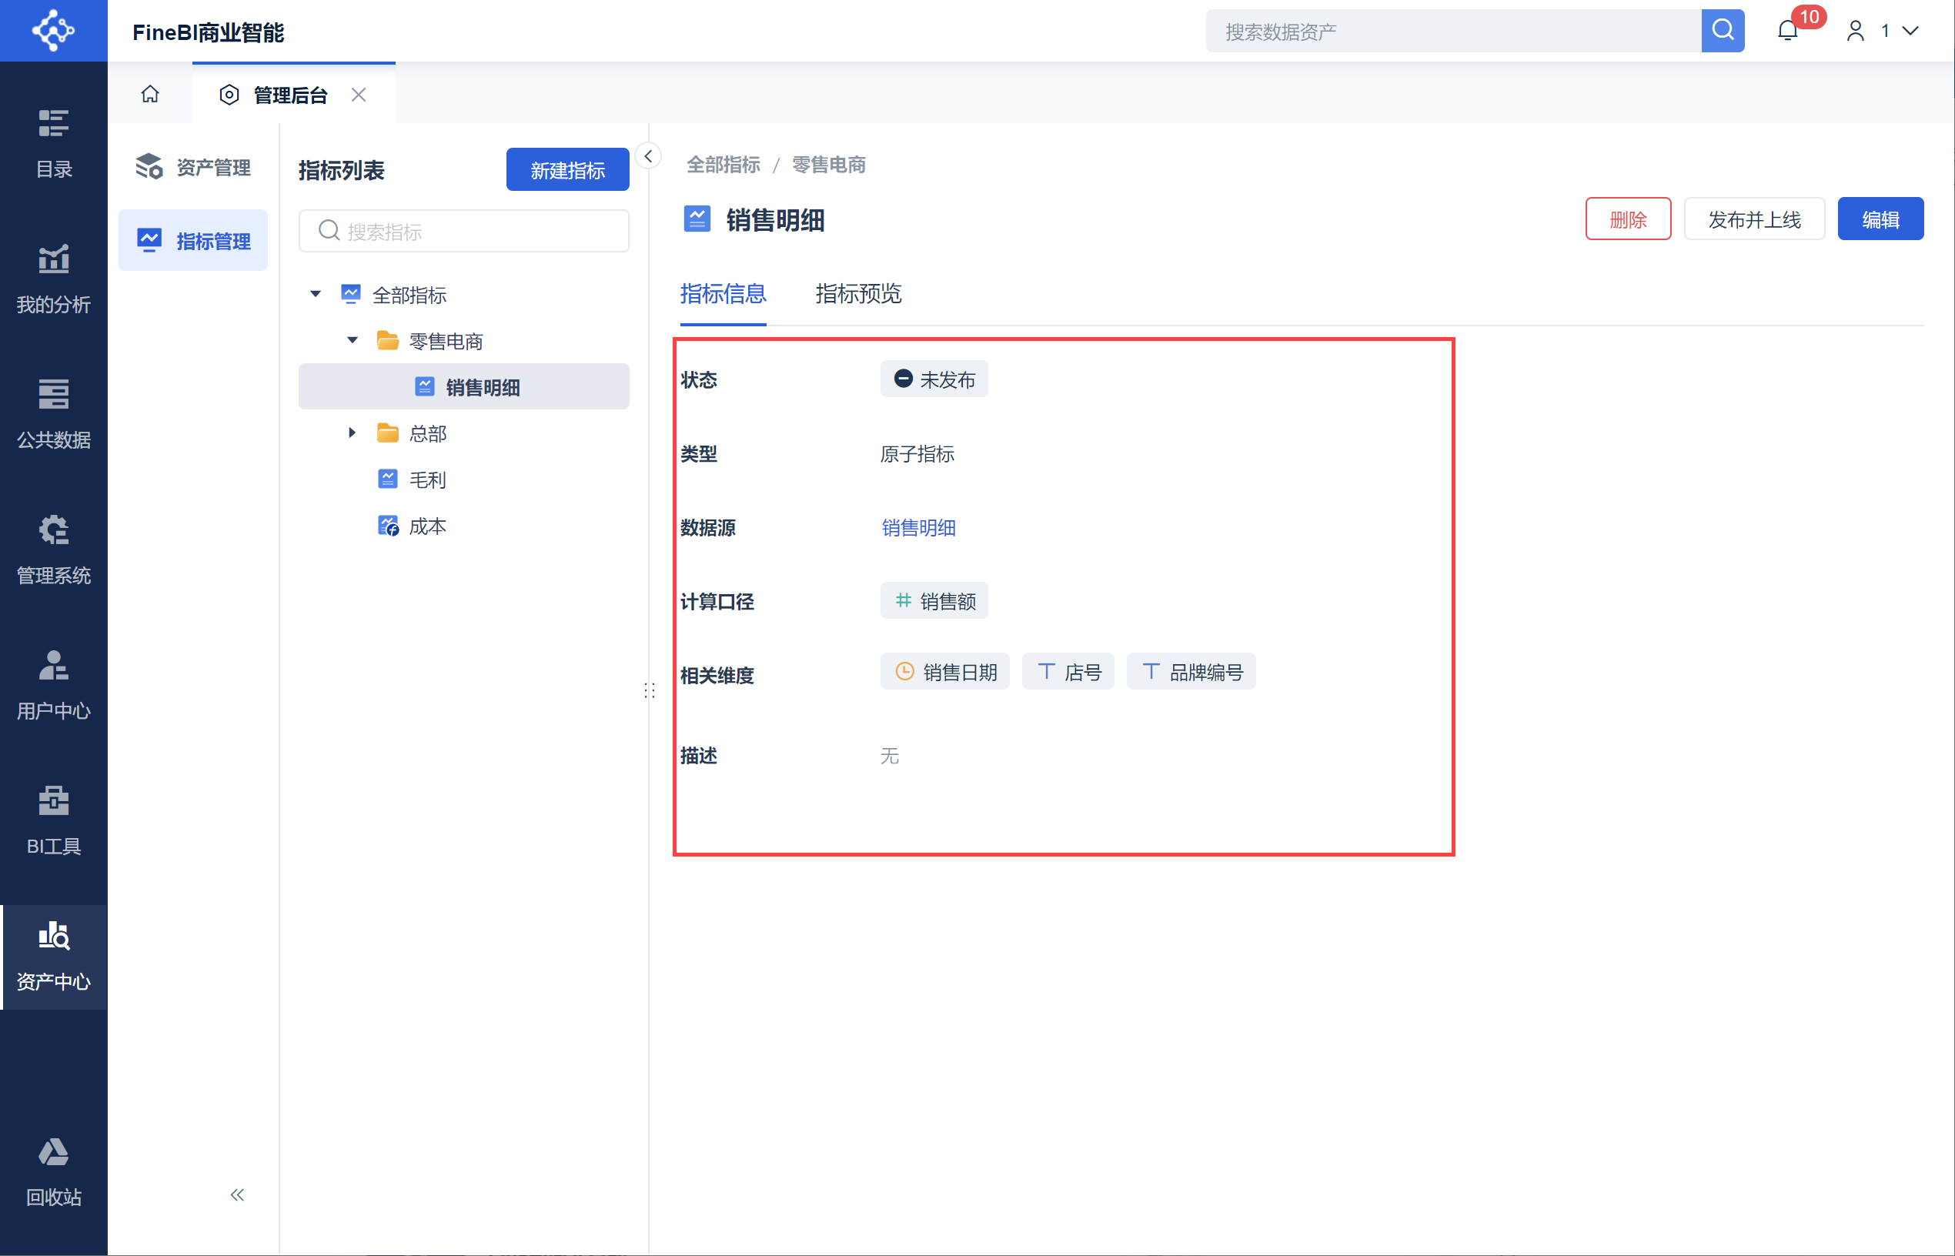This screenshot has width=1955, height=1256.
Task: Open notifications bell with 10 badge
Action: pyautogui.click(x=1788, y=31)
